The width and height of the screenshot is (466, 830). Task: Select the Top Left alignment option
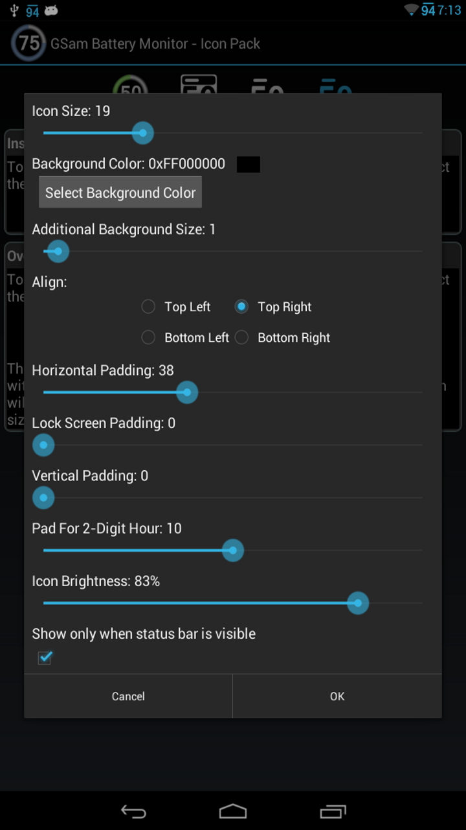(x=149, y=307)
